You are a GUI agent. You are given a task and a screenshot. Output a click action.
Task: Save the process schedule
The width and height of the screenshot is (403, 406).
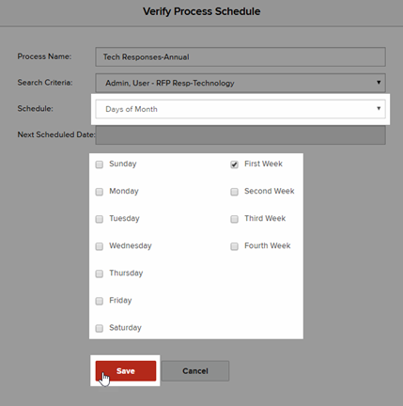[126, 371]
